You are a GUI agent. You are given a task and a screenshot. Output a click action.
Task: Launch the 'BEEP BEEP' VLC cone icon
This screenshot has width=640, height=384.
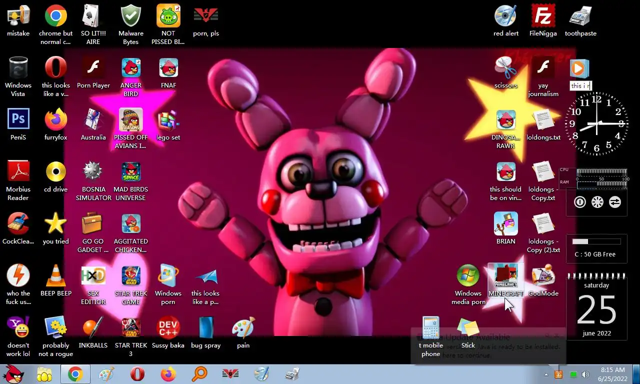56,281
